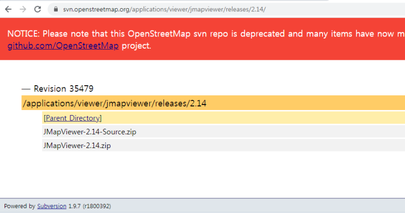Go back with the browser back arrow
The height and width of the screenshot is (215, 405).
pyautogui.click(x=8, y=9)
